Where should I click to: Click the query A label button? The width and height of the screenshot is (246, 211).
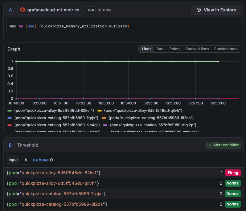10,10
